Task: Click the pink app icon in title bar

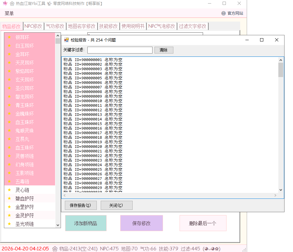Action: click(5, 4)
